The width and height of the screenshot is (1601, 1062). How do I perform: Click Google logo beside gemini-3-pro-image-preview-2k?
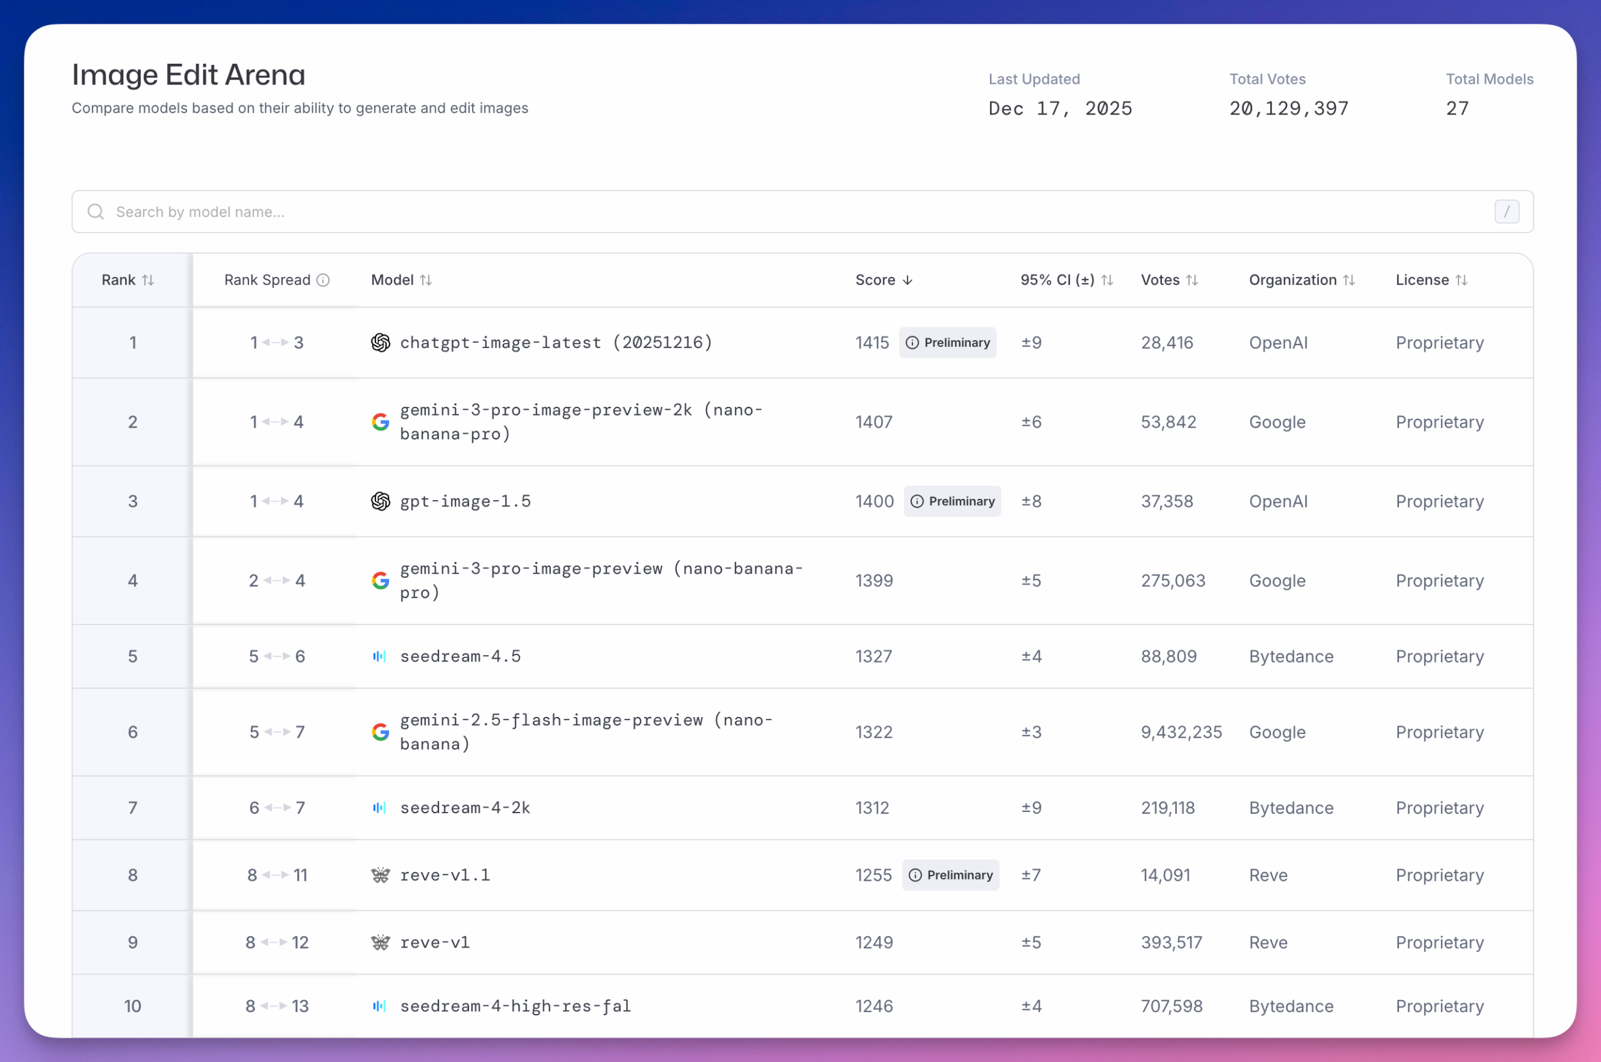(x=381, y=422)
